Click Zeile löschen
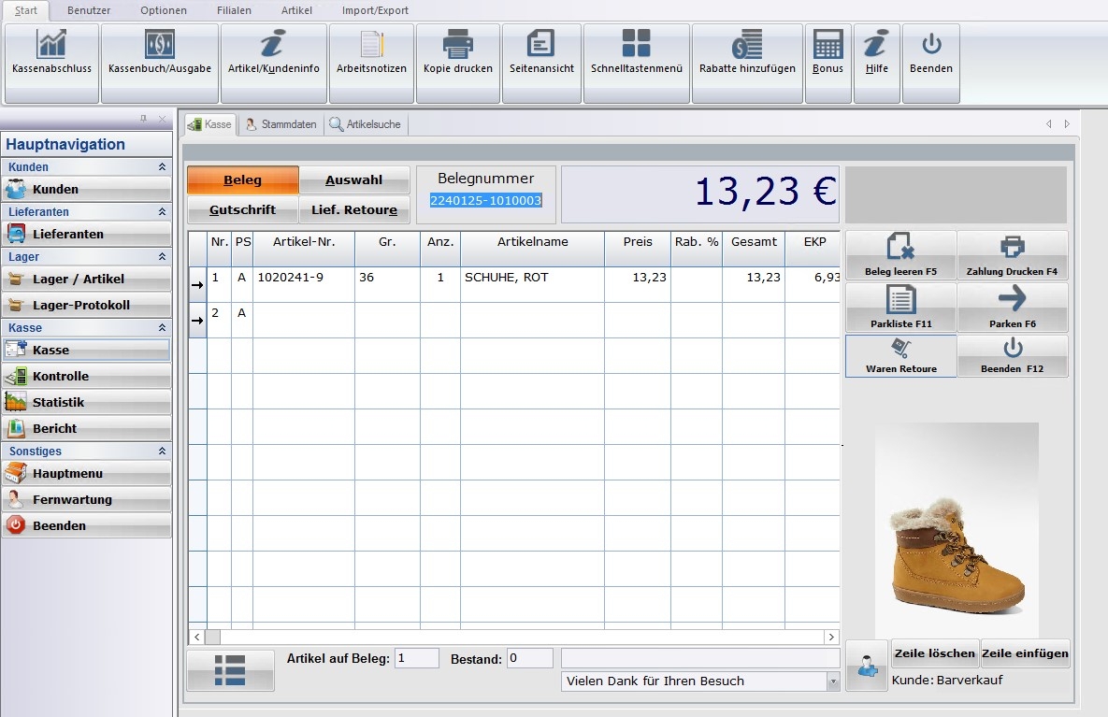This screenshot has width=1108, height=717. coord(935,653)
